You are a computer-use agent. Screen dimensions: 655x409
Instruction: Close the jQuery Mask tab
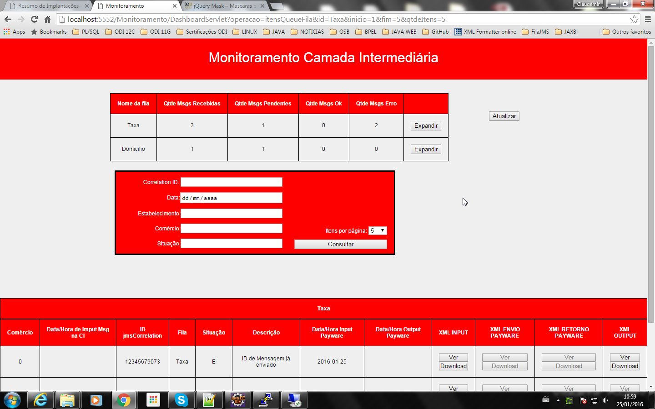pos(262,6)
